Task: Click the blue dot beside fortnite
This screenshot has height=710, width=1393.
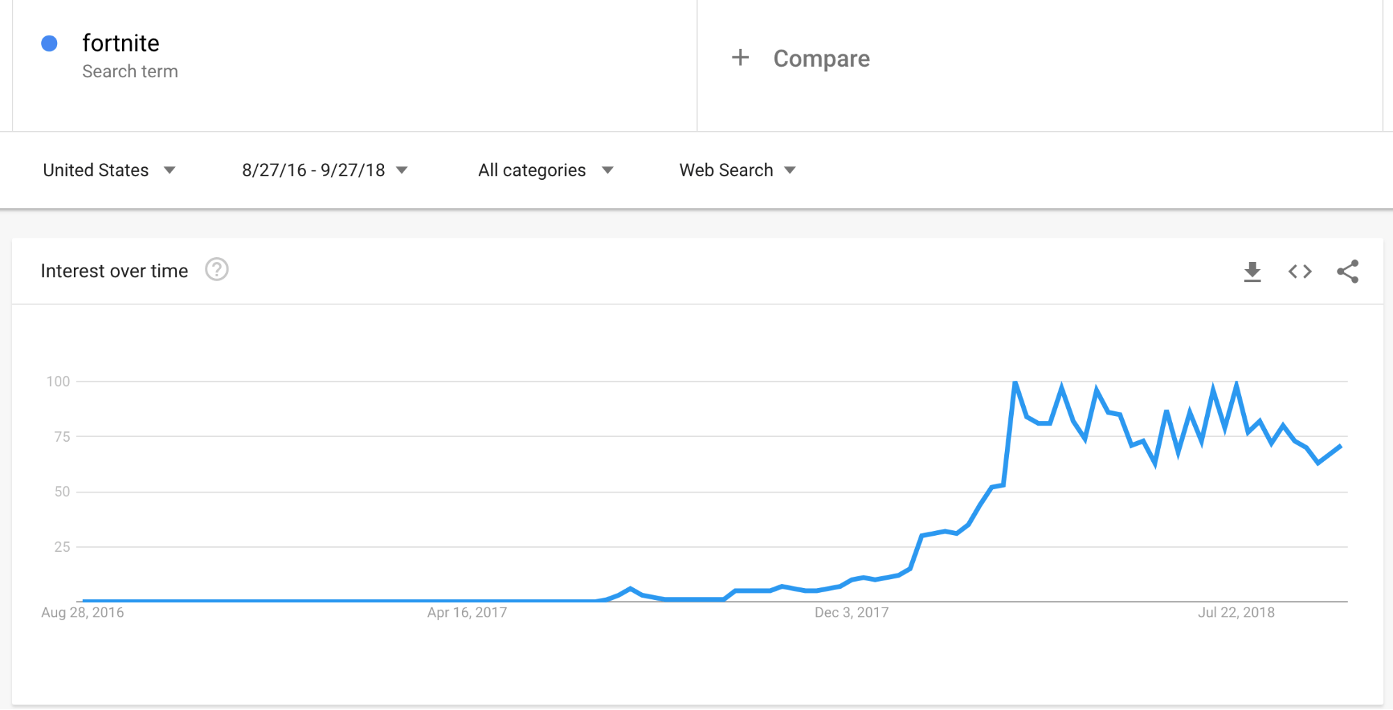Action: (x=49, y=43)
